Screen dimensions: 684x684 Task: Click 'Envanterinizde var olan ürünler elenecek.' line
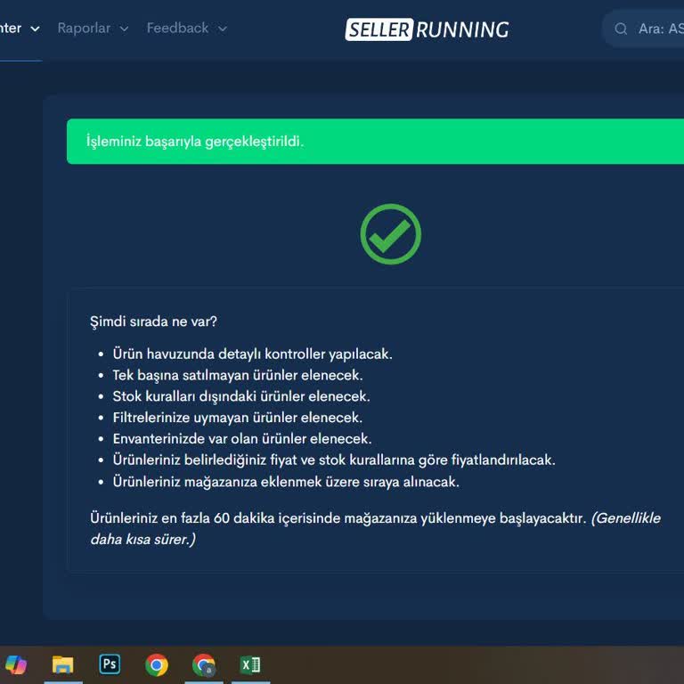[242, 438]
